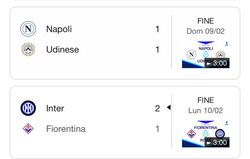Click the play icon on Napoli-Udinese clip
250x159 pixels.
(209, 64)
